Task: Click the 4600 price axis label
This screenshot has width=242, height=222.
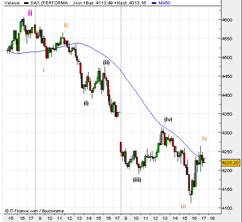Action: tap(227, 20)
